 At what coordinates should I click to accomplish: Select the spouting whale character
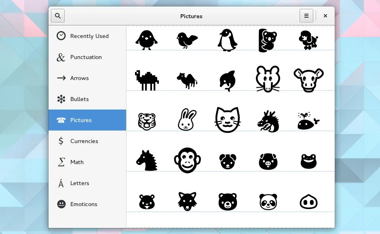[x=308, y=121]
